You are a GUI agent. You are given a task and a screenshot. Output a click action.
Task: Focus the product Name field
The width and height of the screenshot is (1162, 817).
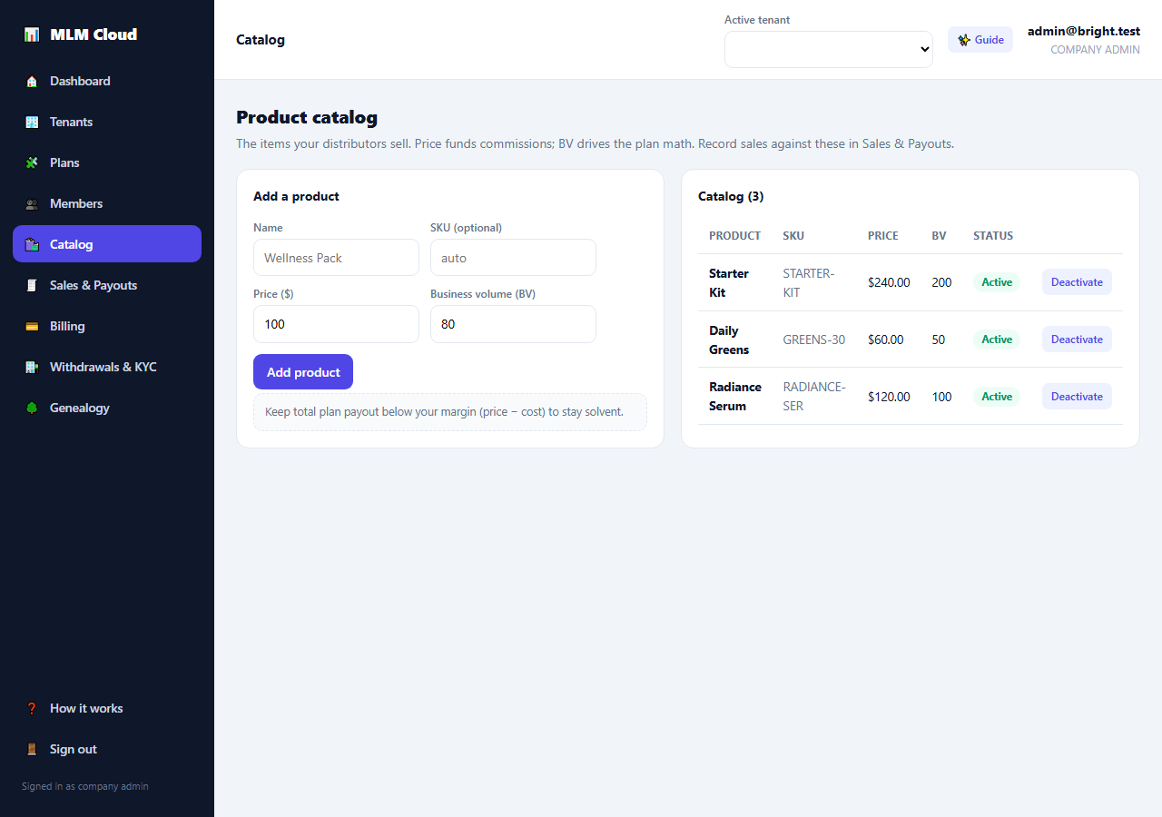click(336, 258)
